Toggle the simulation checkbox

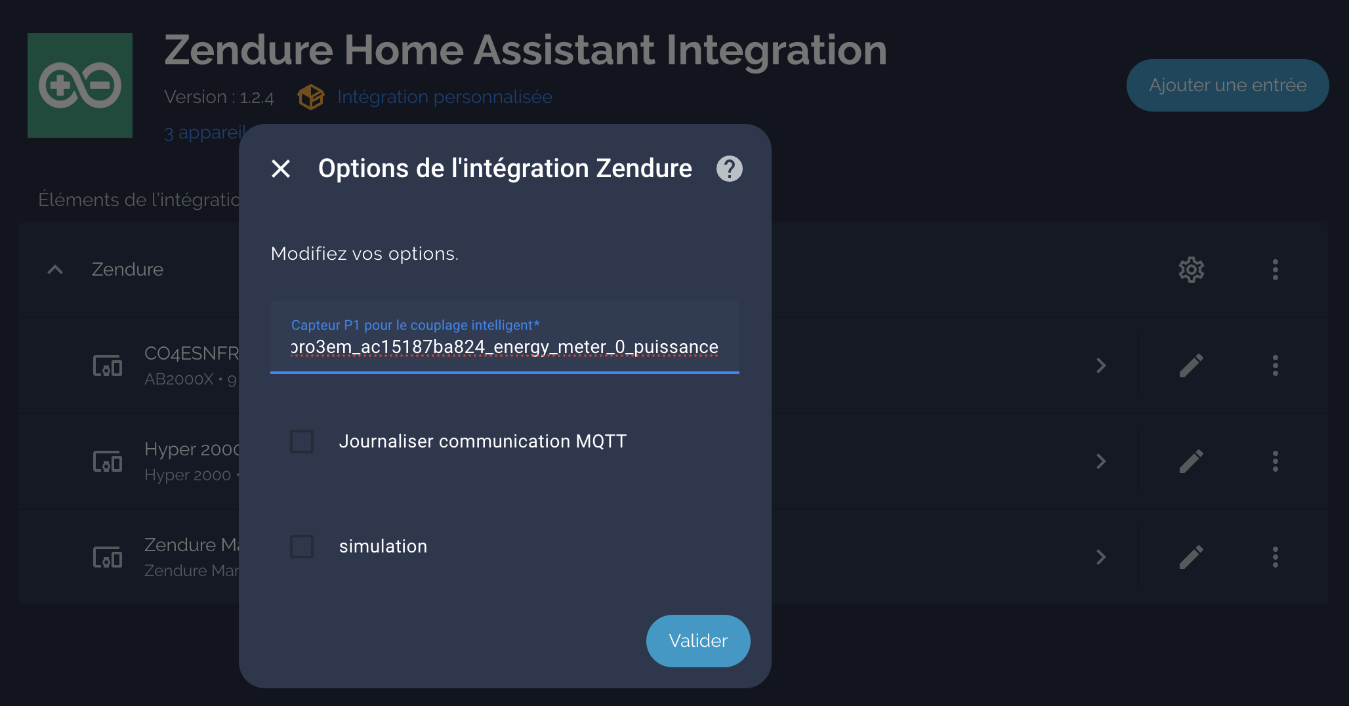point(302,547)
